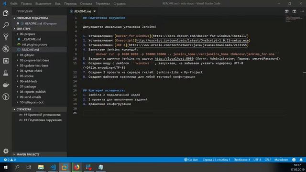Screen dimensions: 306x172
Task: Open the Extensions view icon
Action: point(6,61)
